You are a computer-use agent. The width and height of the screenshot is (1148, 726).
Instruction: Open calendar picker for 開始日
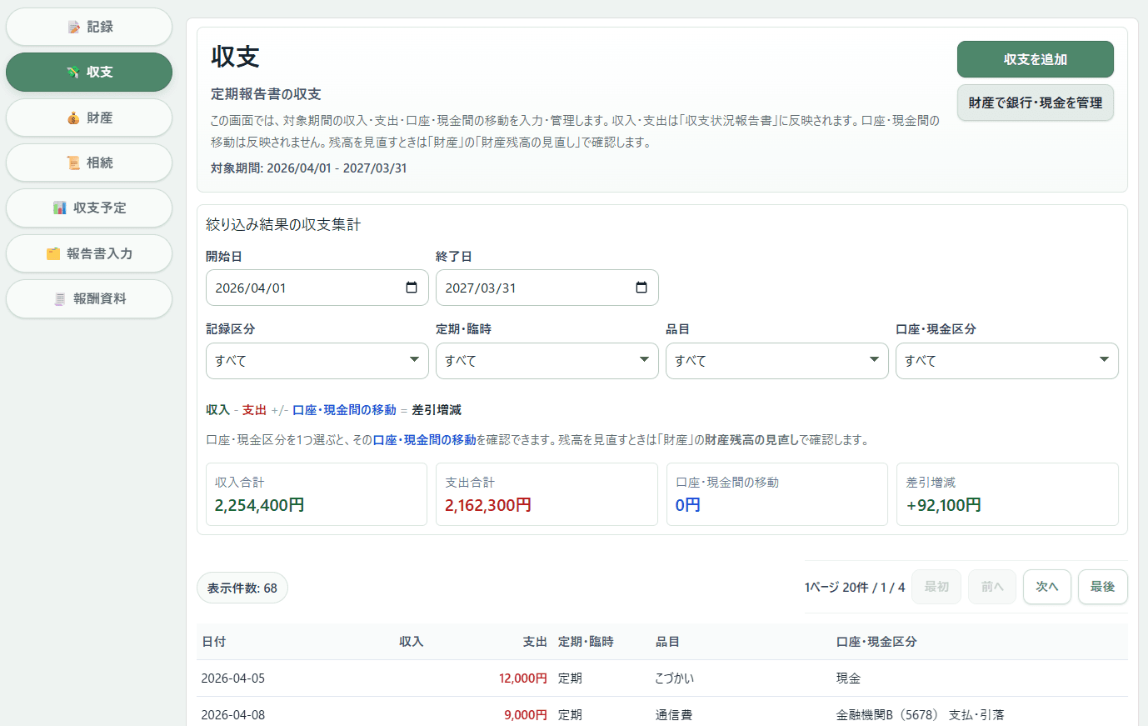coord(412,288)
